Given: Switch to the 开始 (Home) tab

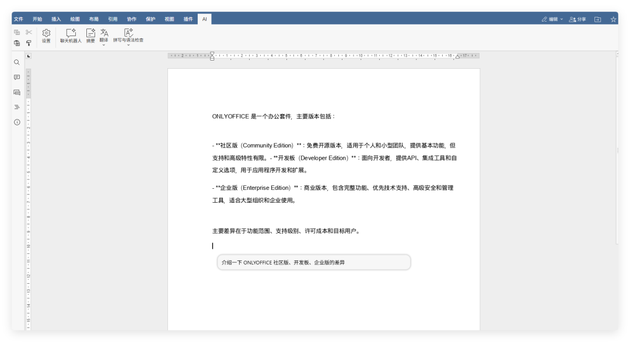Looking at the screenshot, I should 37,19.
